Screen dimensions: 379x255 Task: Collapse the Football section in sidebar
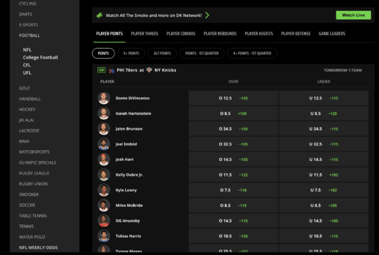[x=30, y=35]
